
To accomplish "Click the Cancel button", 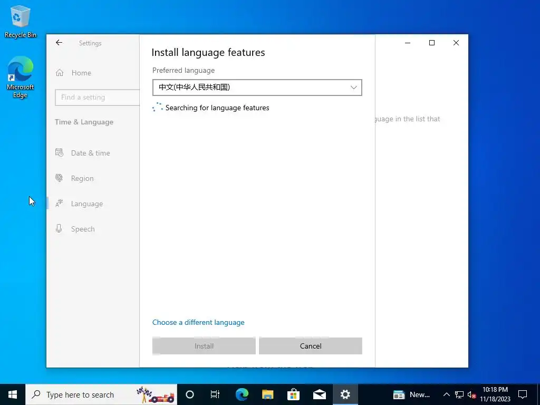I will [310, 346].
